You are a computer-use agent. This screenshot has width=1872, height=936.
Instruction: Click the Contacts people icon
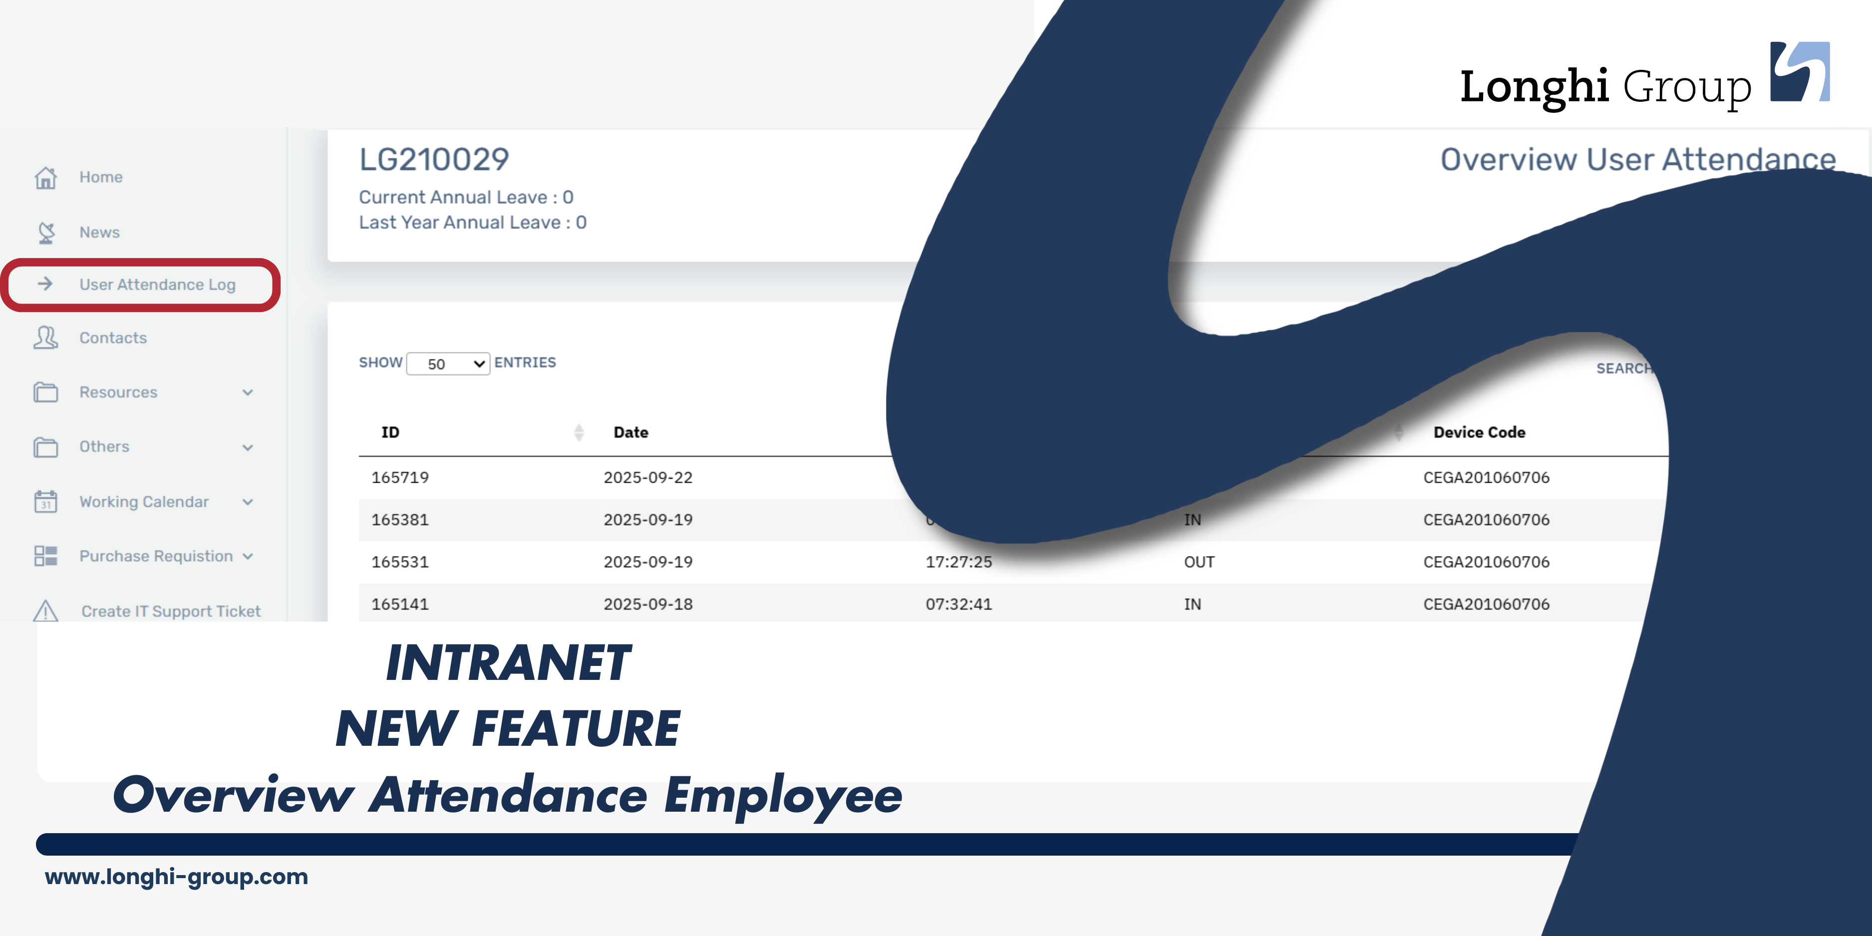click(46, 338)
